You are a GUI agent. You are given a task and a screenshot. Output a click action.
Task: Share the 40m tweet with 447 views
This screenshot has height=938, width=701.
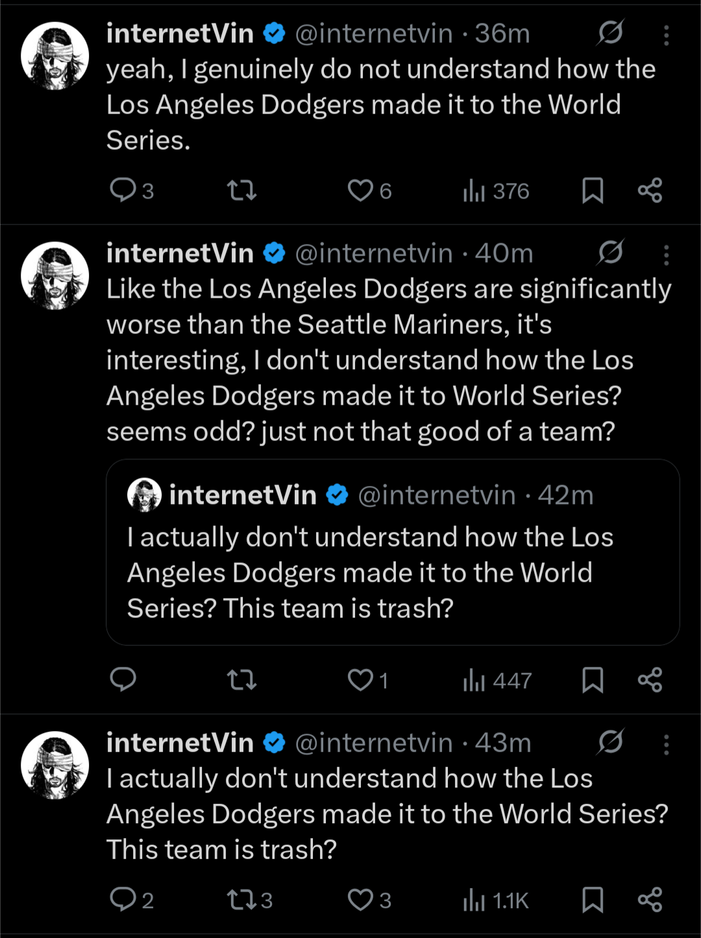(650, 680)
